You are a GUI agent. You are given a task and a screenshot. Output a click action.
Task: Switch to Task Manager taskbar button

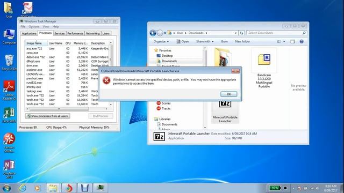101,188
